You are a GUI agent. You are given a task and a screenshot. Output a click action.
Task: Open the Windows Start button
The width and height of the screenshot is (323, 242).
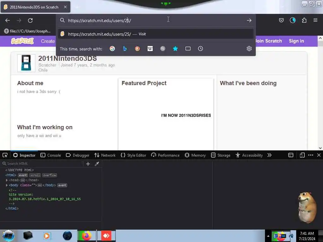(x=8, y=236)
